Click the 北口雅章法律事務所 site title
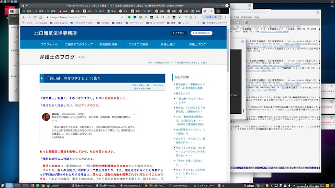 pyautogui.click(x=55, y=33)
